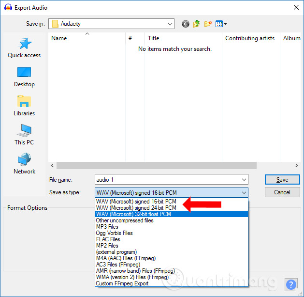This screenshot has height=297, width=304.
Task: Go back to last folder visited
Action: pyautogui.click(x=185, y=24)
